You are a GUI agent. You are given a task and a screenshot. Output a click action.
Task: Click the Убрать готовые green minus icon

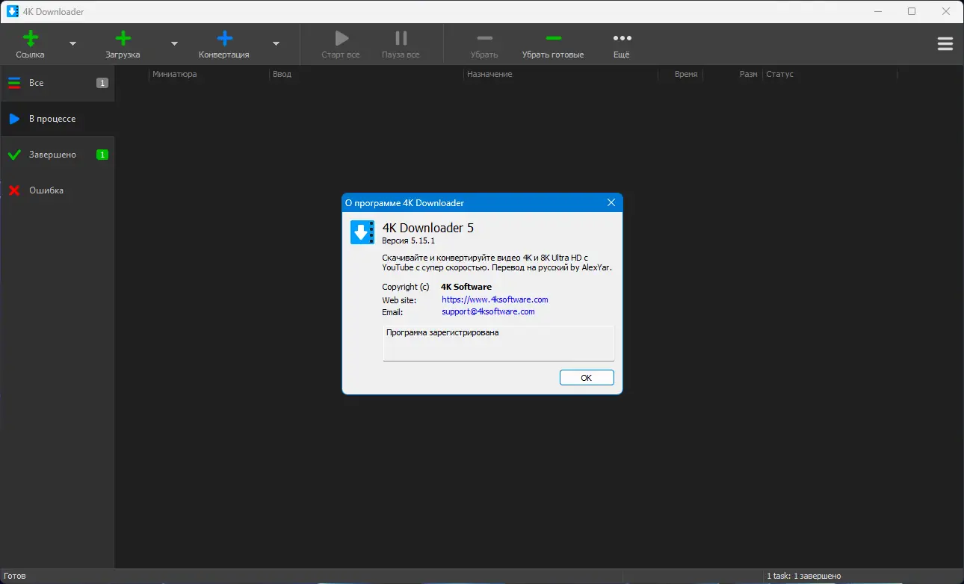[x=553, y=38]
